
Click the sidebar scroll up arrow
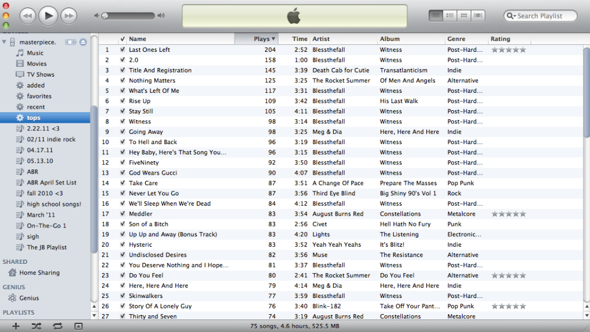click(x=94, y=307)
